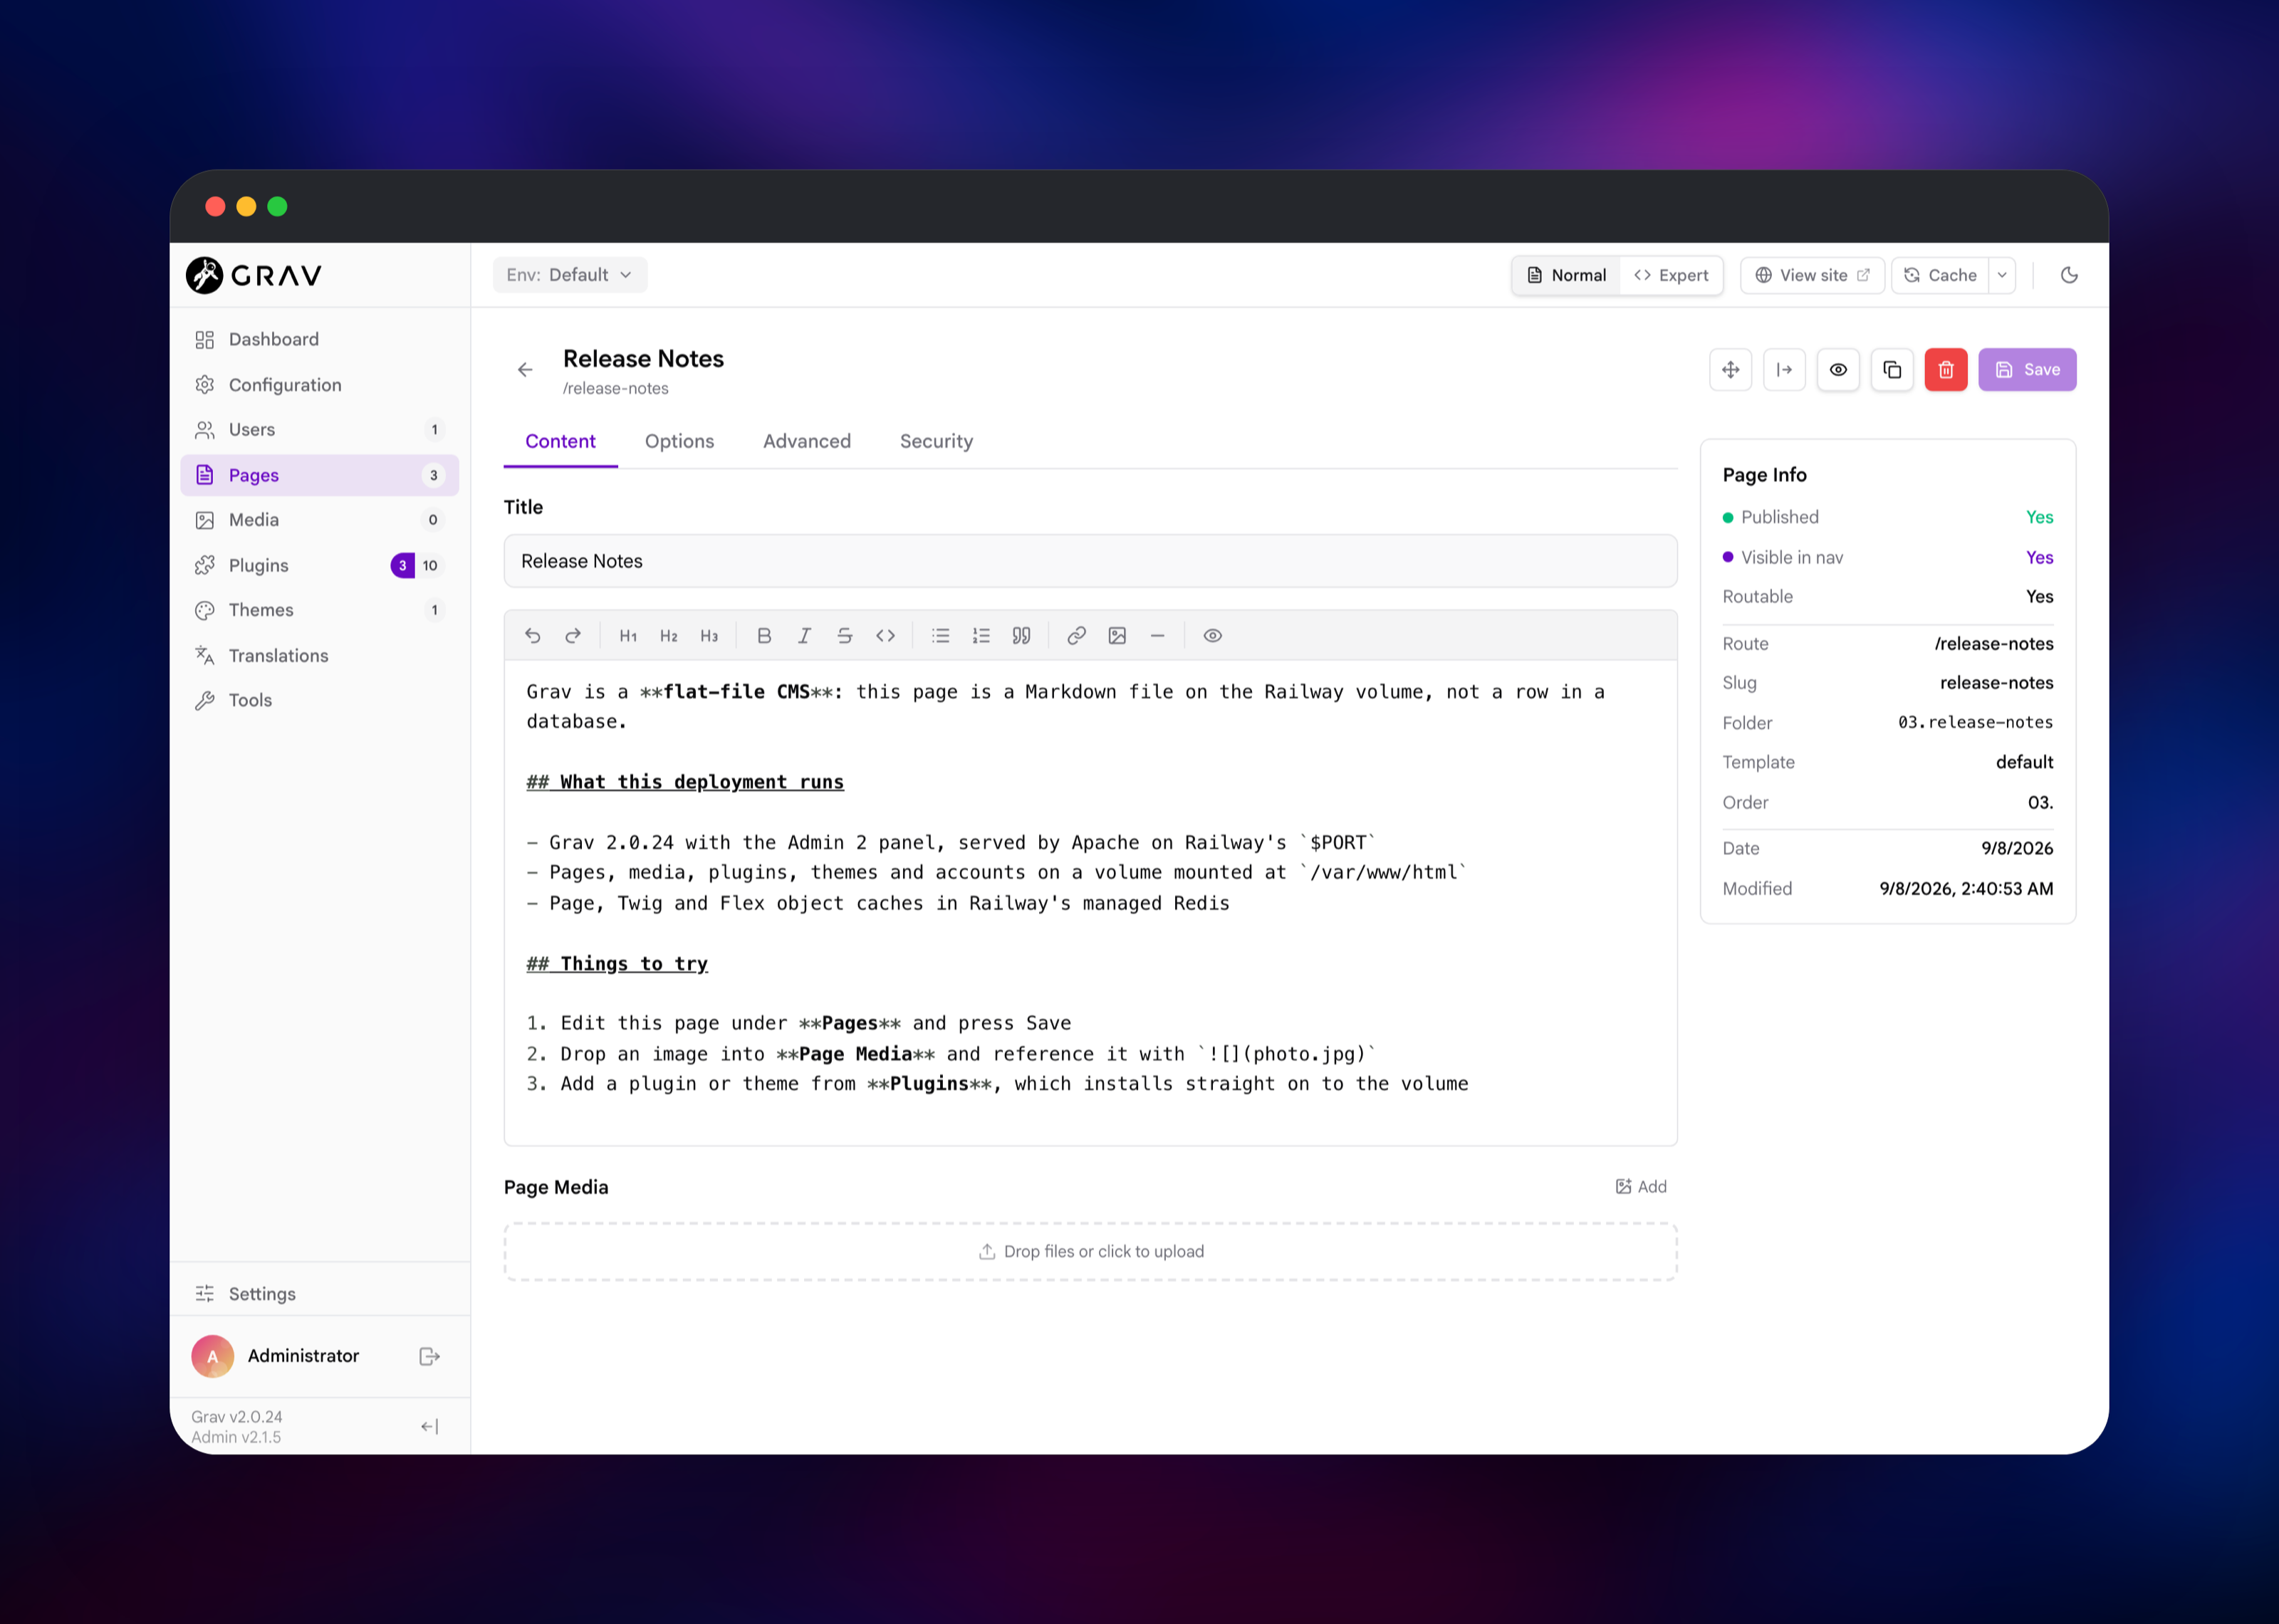Screen dimensions: 2279x1624
Task: Collapse the sidebar with arrow icon
Action: (x=429, y=1427)
